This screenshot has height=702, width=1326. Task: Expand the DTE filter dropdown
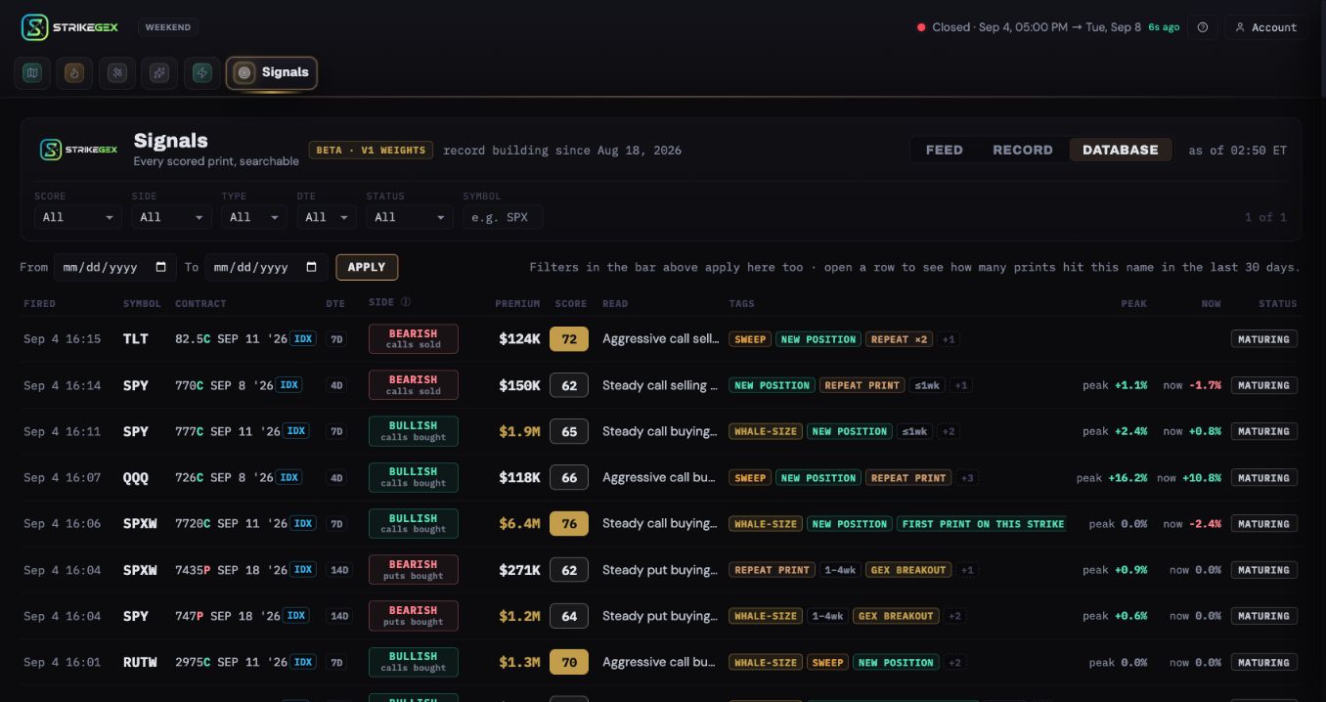327,217
